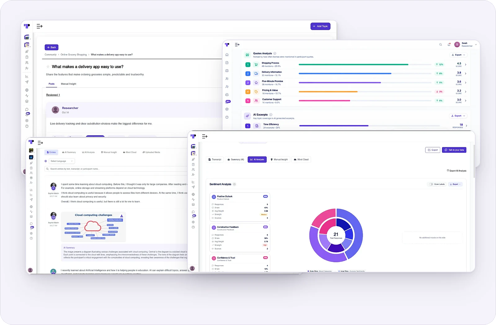Click the rocket icon in Add Topic window sidebar
The image size is (496, 325).
click(27, 52)
